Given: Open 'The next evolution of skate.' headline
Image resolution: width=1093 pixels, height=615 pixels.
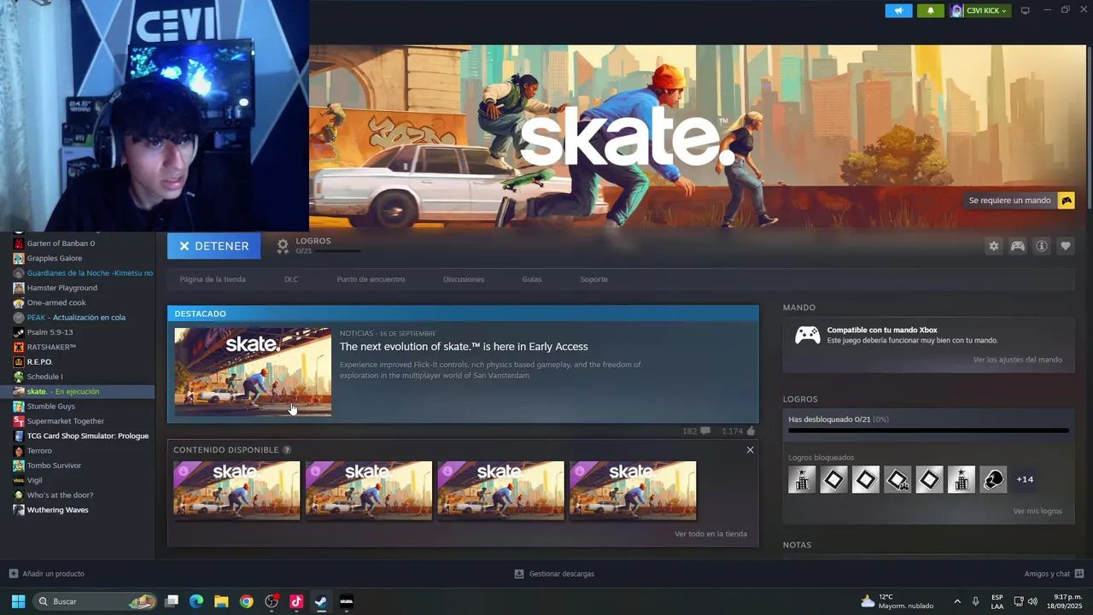Looking at the screenshot, I should 464,347.
